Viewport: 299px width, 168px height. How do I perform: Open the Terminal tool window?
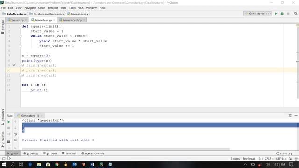point(69,154)
